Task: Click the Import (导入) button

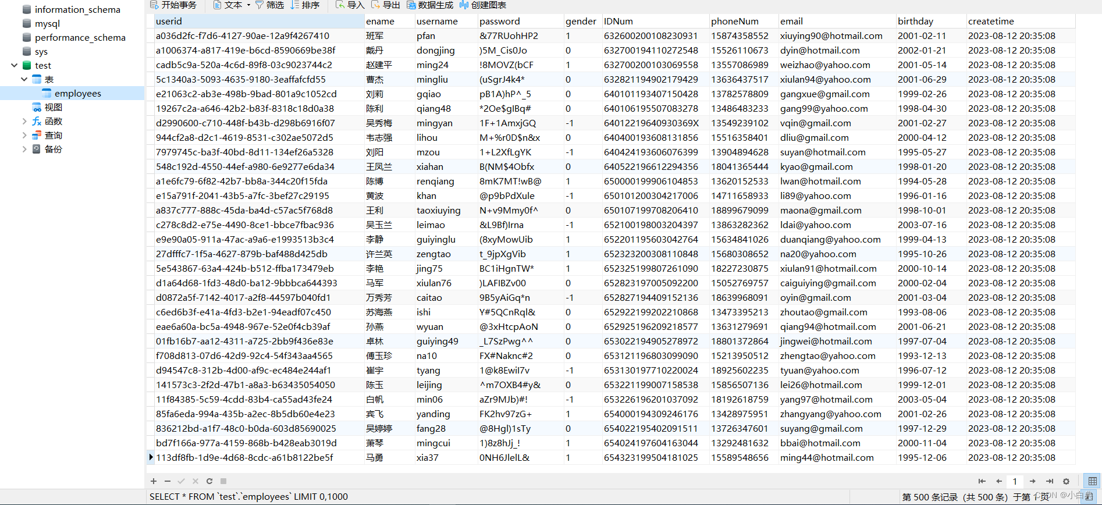Action: click(350, 5)
